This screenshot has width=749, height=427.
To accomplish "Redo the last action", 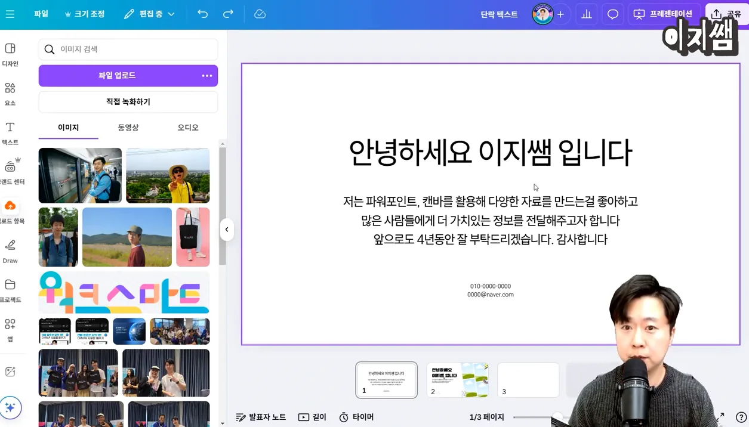I will 228,14.
